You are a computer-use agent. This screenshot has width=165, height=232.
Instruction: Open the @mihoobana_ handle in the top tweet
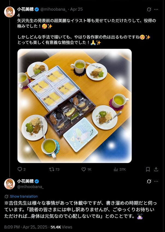coord(54,9)
